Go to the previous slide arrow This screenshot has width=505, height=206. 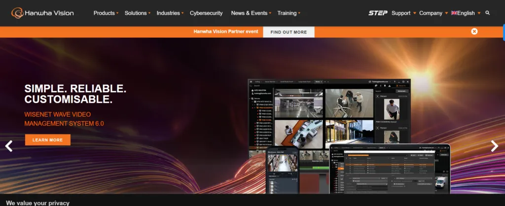pyautogui.click(x=9, y=146)
